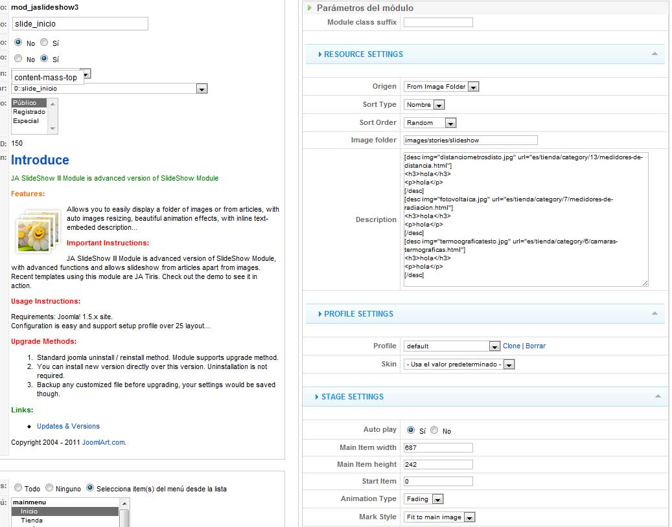Click the access level list scroll-down arrow

(52, 128)
